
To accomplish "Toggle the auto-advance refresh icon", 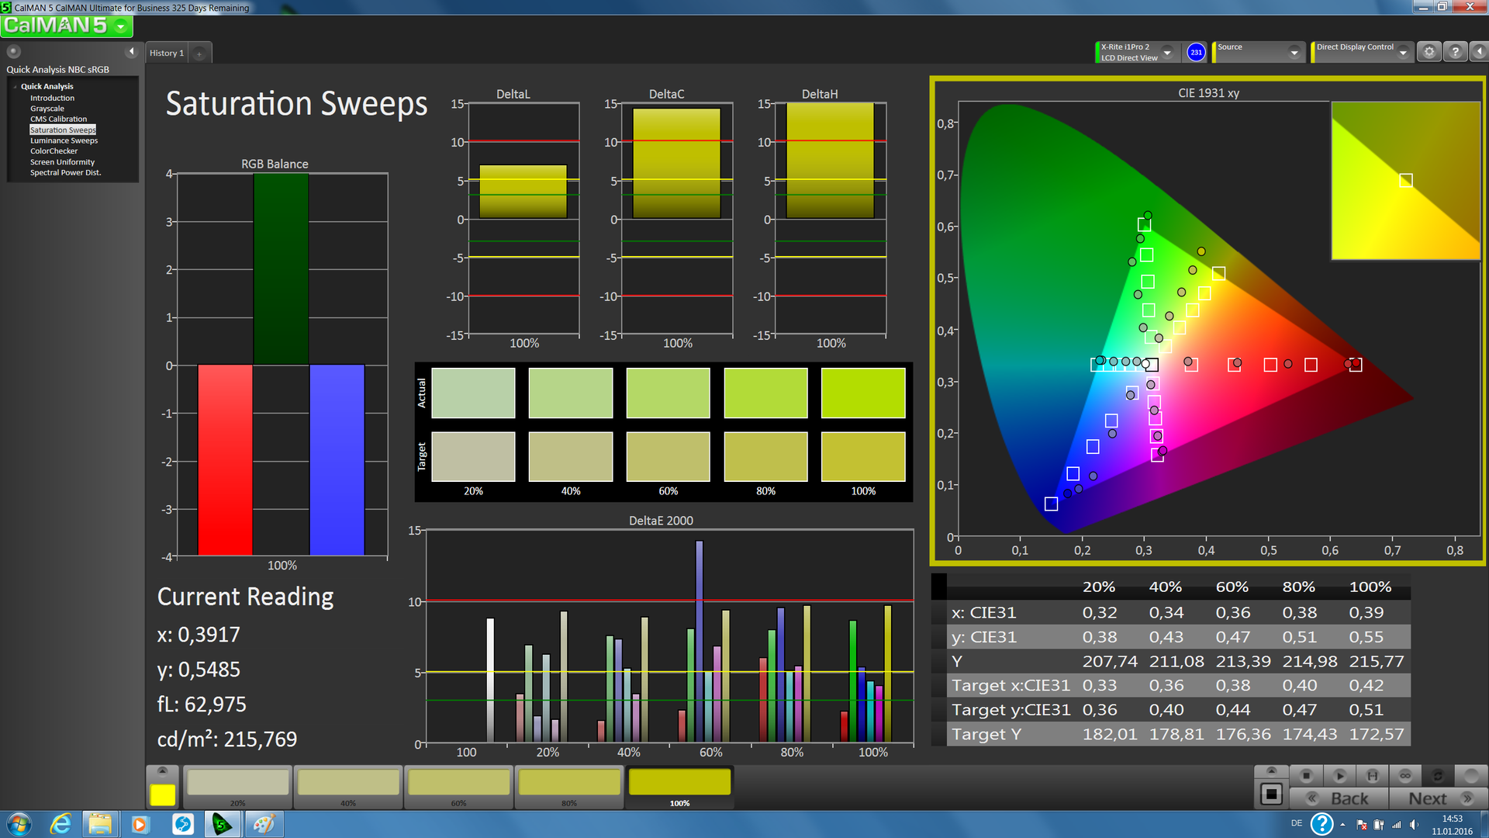I will [1438, 775].
